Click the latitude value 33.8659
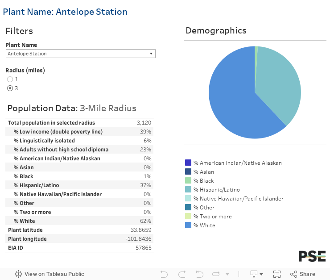 [x=141, y=230]
